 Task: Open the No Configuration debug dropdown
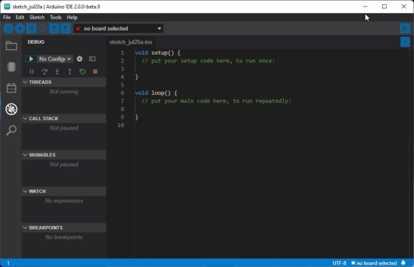point(55,59)
